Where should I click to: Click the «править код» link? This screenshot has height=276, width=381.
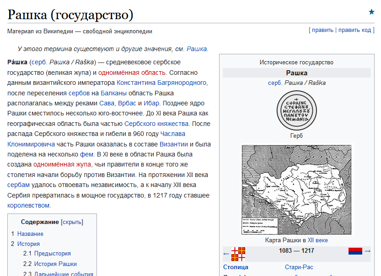coord(355,30)
